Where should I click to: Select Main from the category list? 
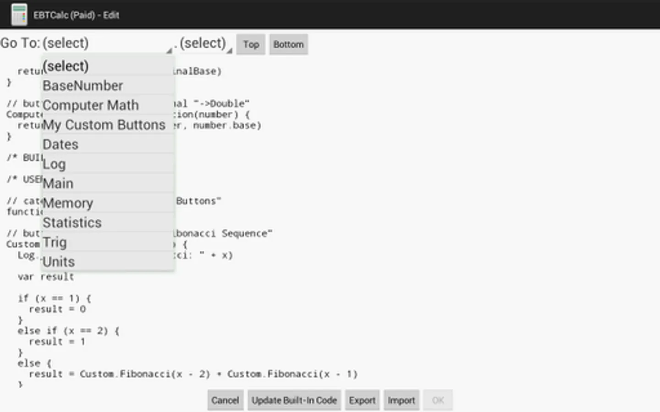(x=108, y=184)
